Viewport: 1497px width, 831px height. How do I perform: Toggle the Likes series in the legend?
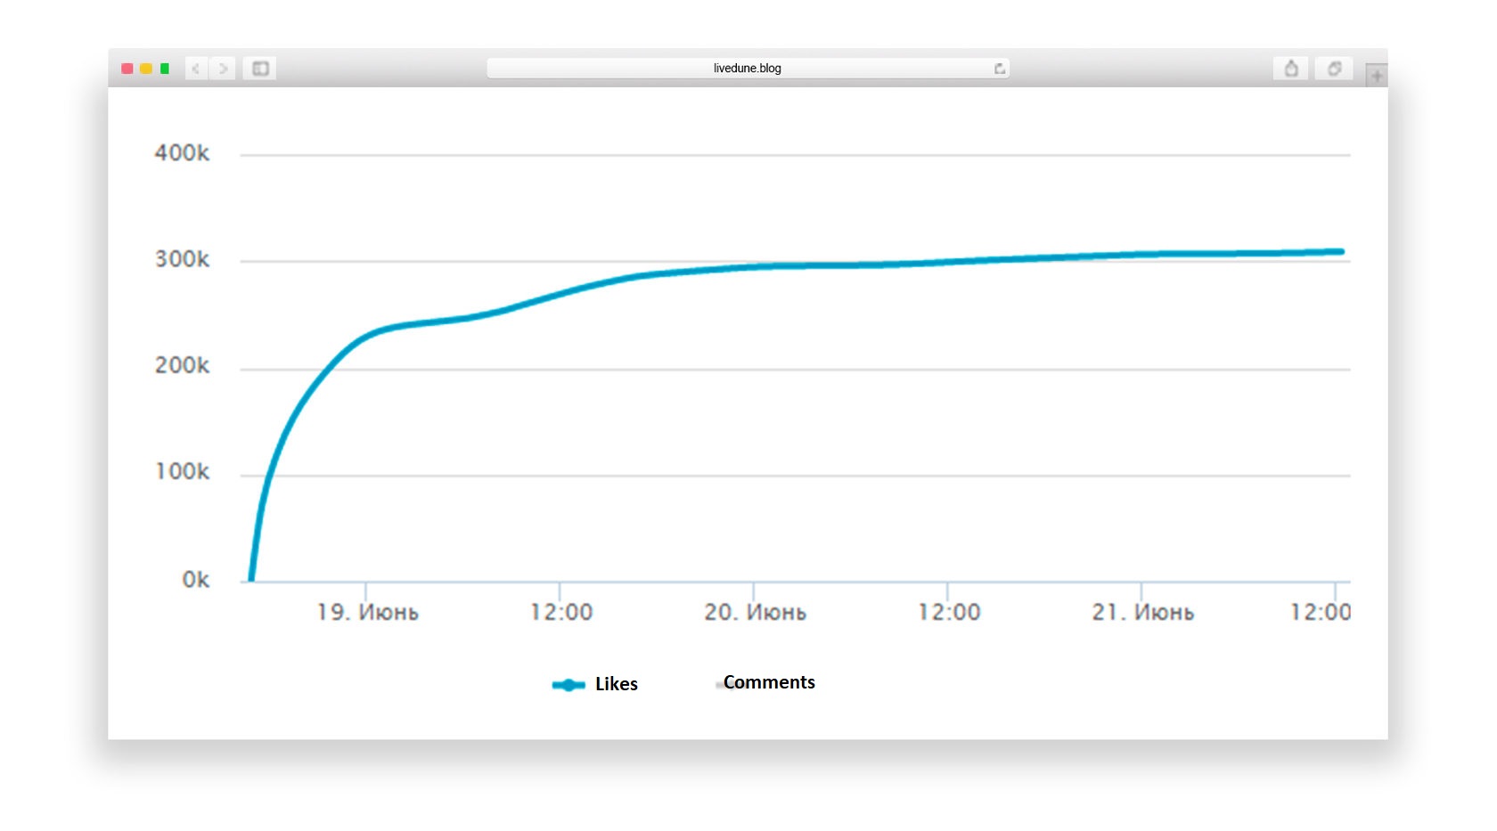coord(616,684)
